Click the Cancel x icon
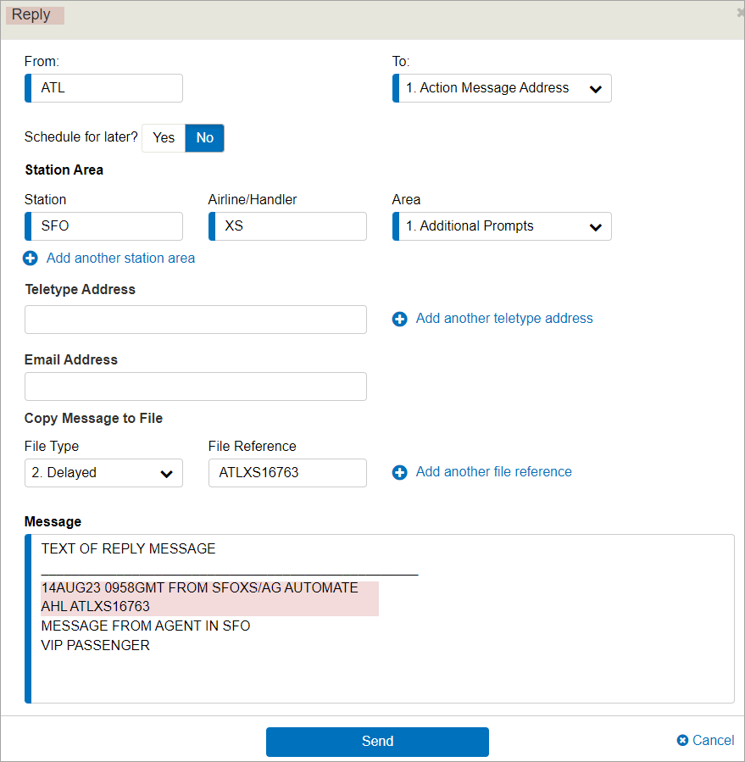Viewport: 745px width, 762px height. pyautogui.click(x=682, y=740)
